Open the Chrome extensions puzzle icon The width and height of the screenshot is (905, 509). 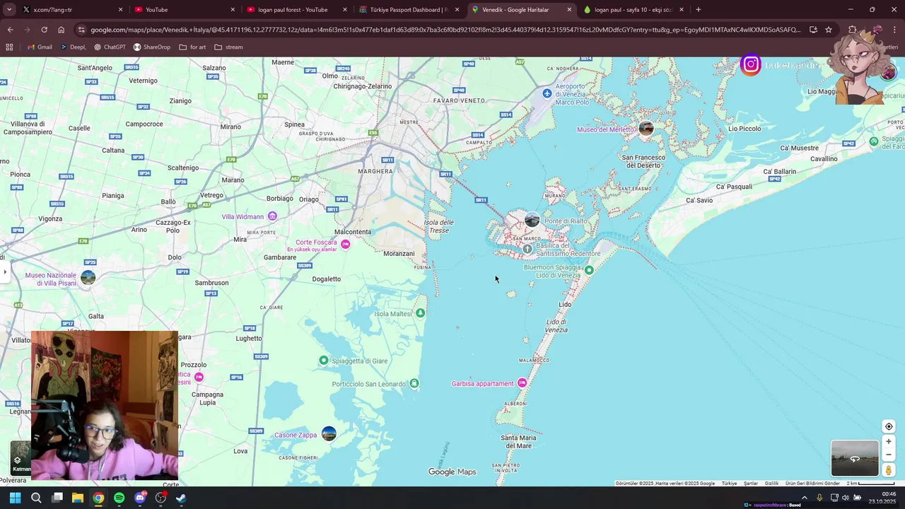point(853,30)
